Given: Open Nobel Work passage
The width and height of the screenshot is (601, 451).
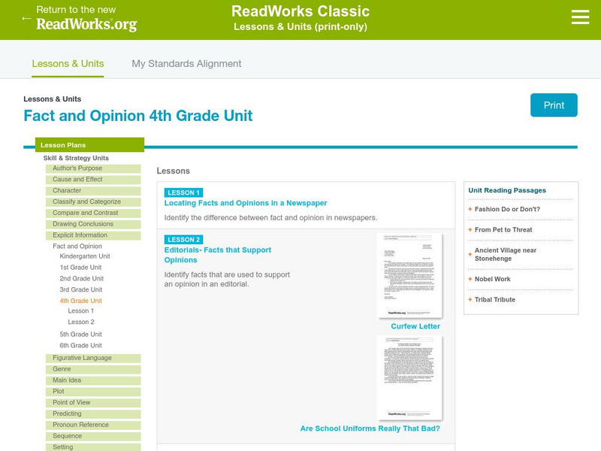Looking at the screenshot, I should [493, 279].
